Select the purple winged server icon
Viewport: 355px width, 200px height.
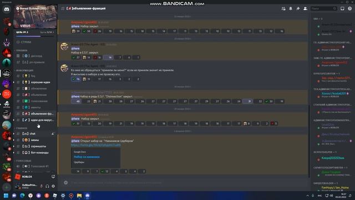tap(7, 42)
